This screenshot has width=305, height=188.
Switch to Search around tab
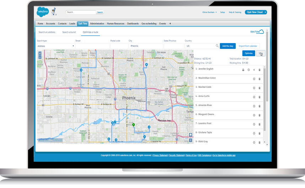(x=69, y=32)
